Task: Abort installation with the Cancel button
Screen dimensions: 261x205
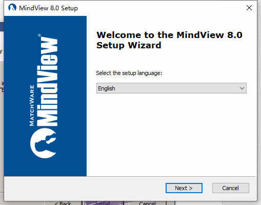Action: [x=231, y=188]
